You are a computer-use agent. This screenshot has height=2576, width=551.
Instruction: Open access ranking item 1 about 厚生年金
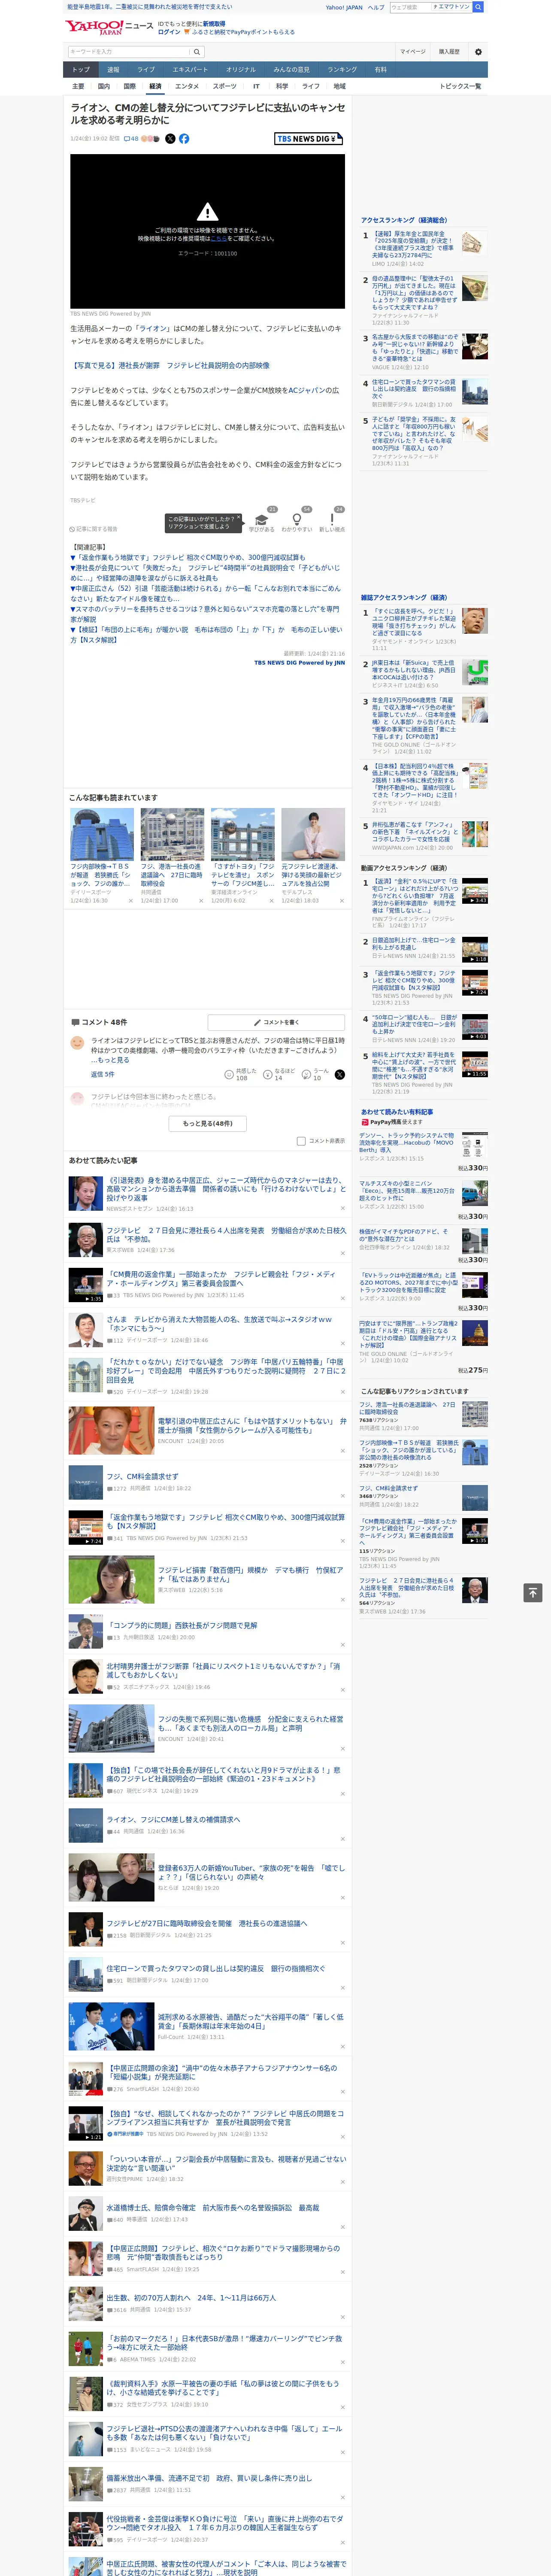pyautogui.click(x=412, y=246)
